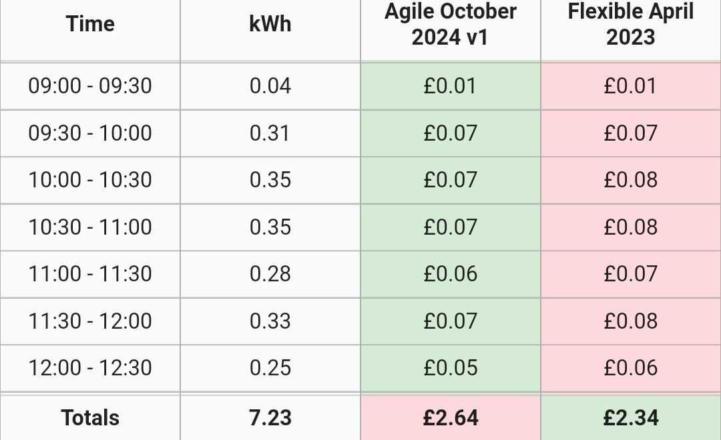Click the Totals row label
The width and height of the screenshot is (721, 440).
pos(90,417)
